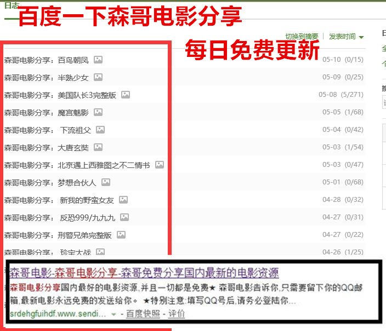Open the post 森哥电影分享: 新我的野蛮女友
The image size is (386, 331).
[59, 200]
